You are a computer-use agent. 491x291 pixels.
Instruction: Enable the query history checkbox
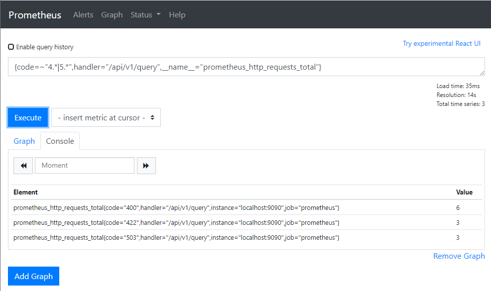pyautogui.click(x=11, y=47)
